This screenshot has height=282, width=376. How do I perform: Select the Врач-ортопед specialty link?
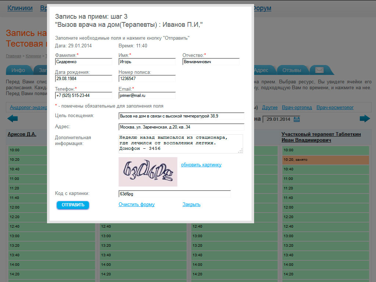[297, 108]
